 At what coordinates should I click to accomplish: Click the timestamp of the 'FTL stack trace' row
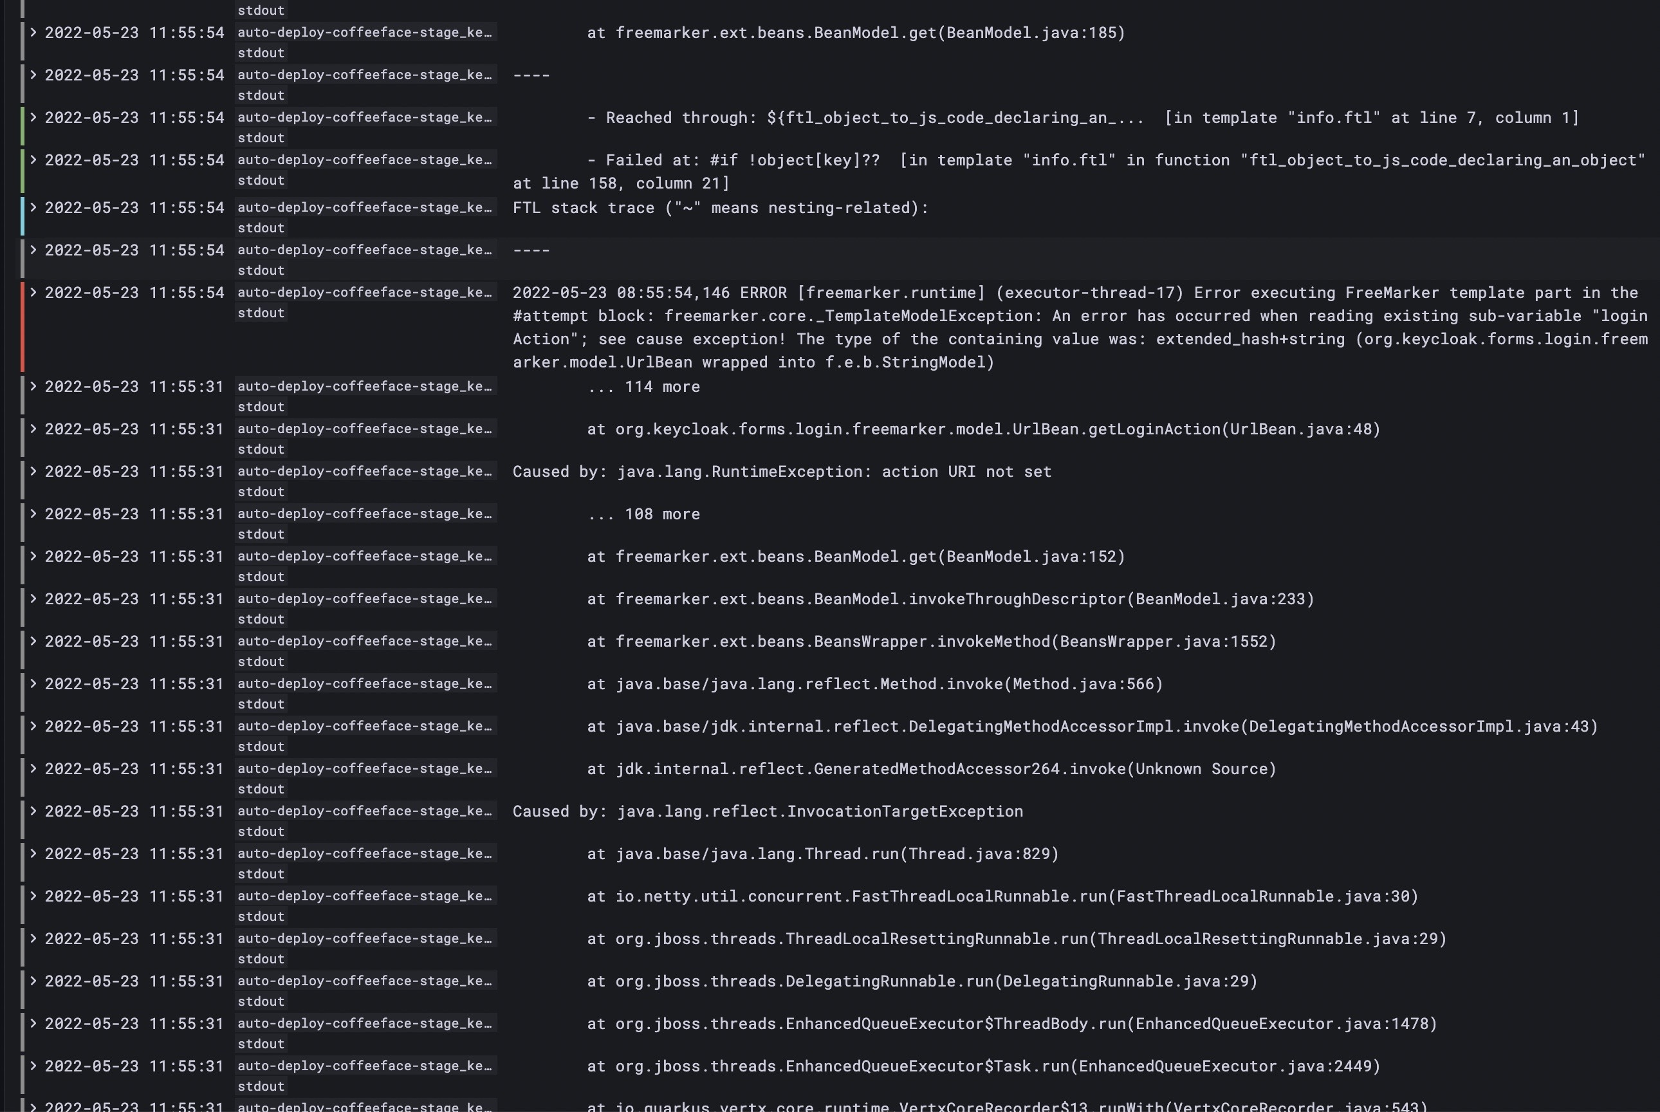click(x=134, y=207)
